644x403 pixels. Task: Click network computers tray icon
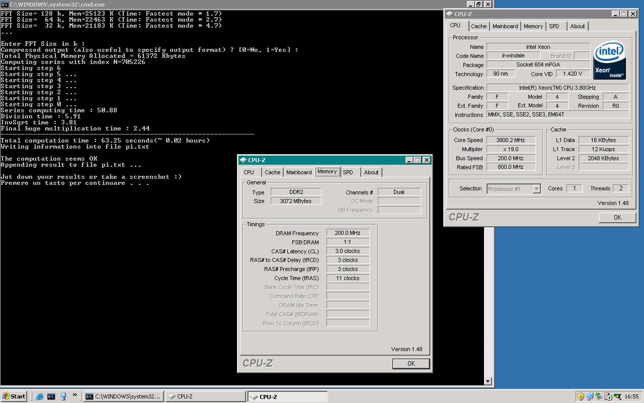pos(590,396)
